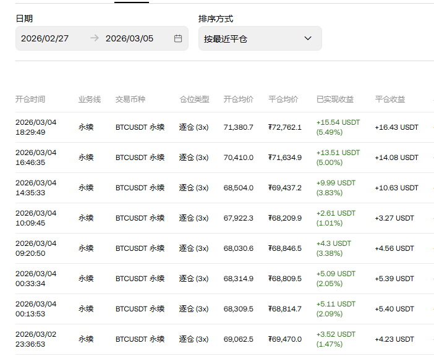Image resolution: width=434 pixels, height=359 pixels.
Task: Click 逐仓 (3x) in the 16:46:35 row
Action: (x=194, y=158)
